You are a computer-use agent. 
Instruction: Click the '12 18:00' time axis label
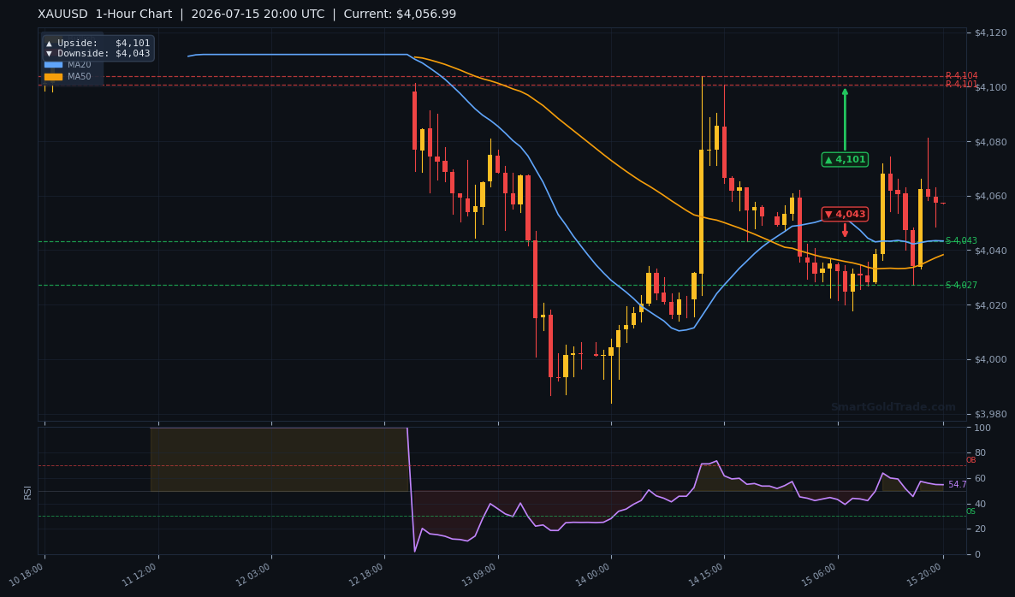tap(366, 575)
